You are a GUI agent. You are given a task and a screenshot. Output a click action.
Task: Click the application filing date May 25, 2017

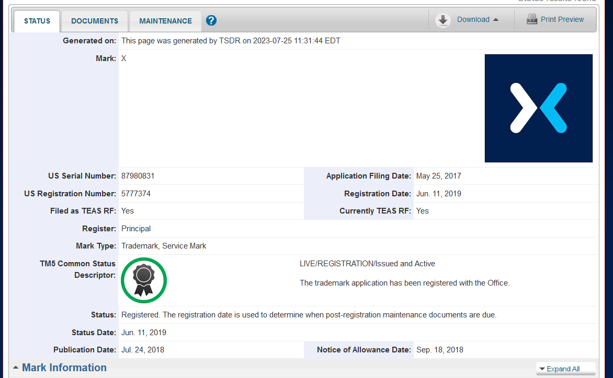coord(439,176)
